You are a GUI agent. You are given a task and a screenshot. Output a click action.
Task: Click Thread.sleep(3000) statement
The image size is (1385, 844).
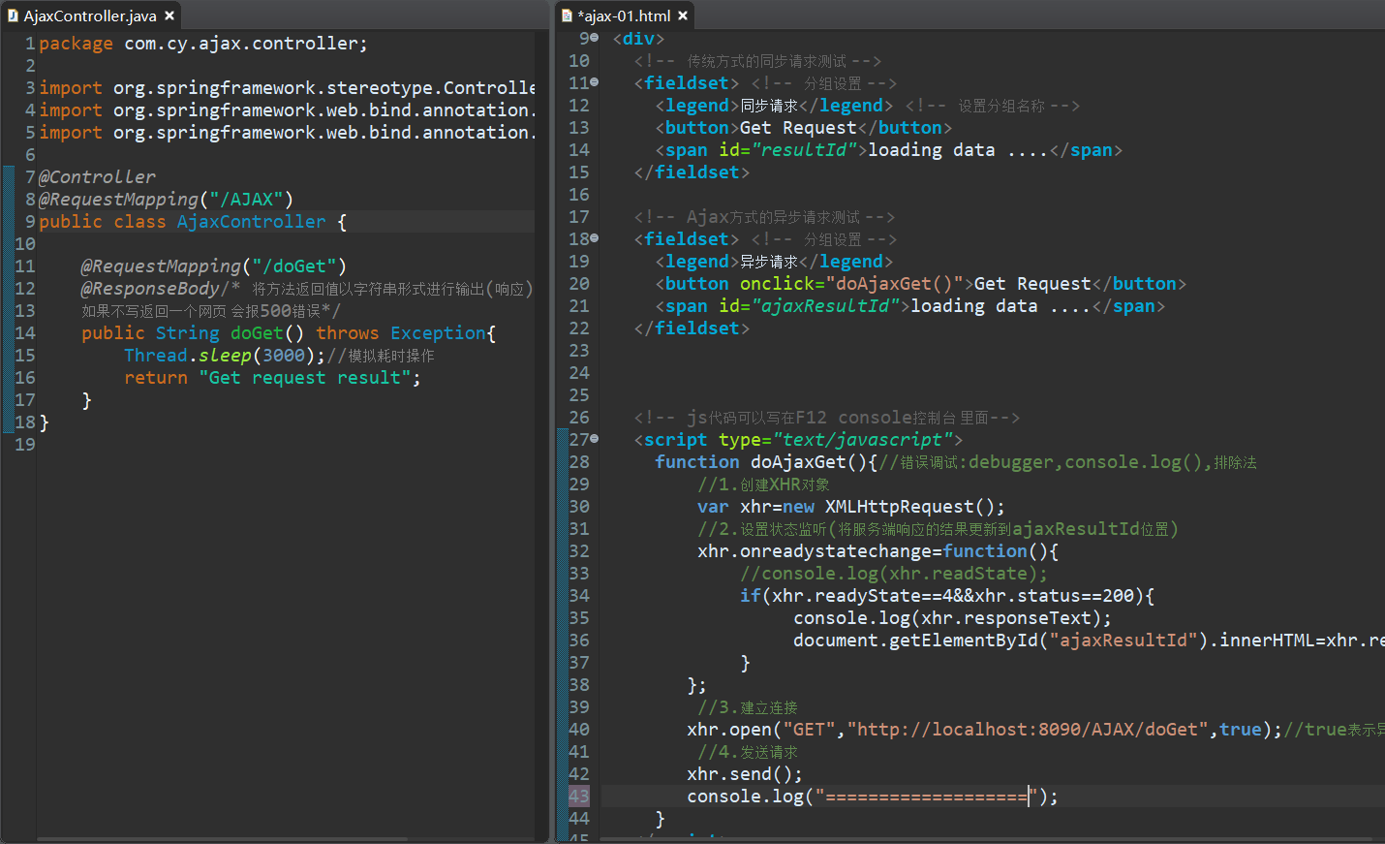(x=225, y=355)
